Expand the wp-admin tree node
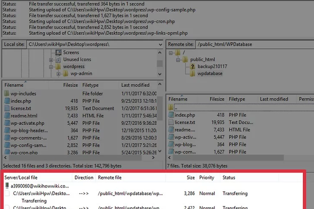 pyautogui.click(x=58, y=74)
